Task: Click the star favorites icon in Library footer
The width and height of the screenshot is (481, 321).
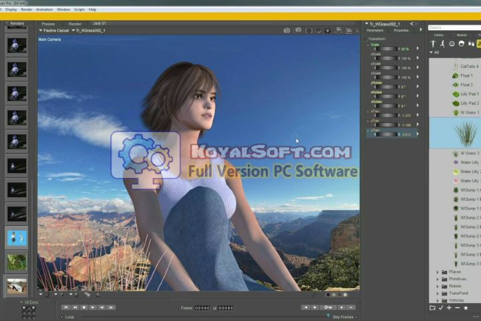Action: (466, 308)
